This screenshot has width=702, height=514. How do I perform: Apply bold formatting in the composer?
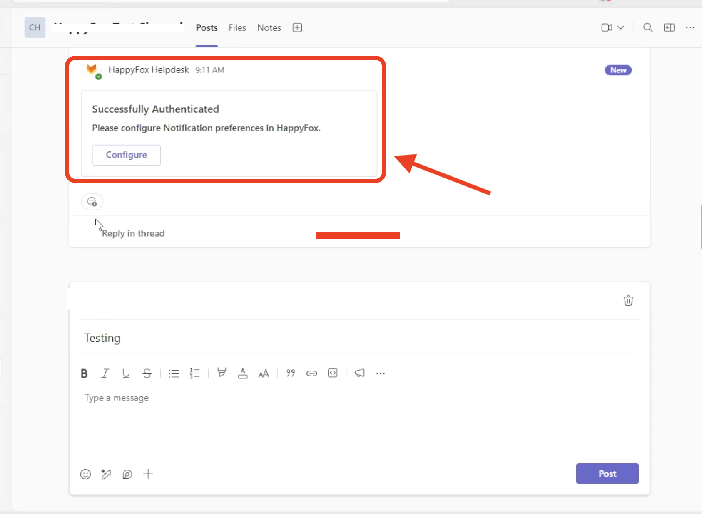(x=84, y=373)
